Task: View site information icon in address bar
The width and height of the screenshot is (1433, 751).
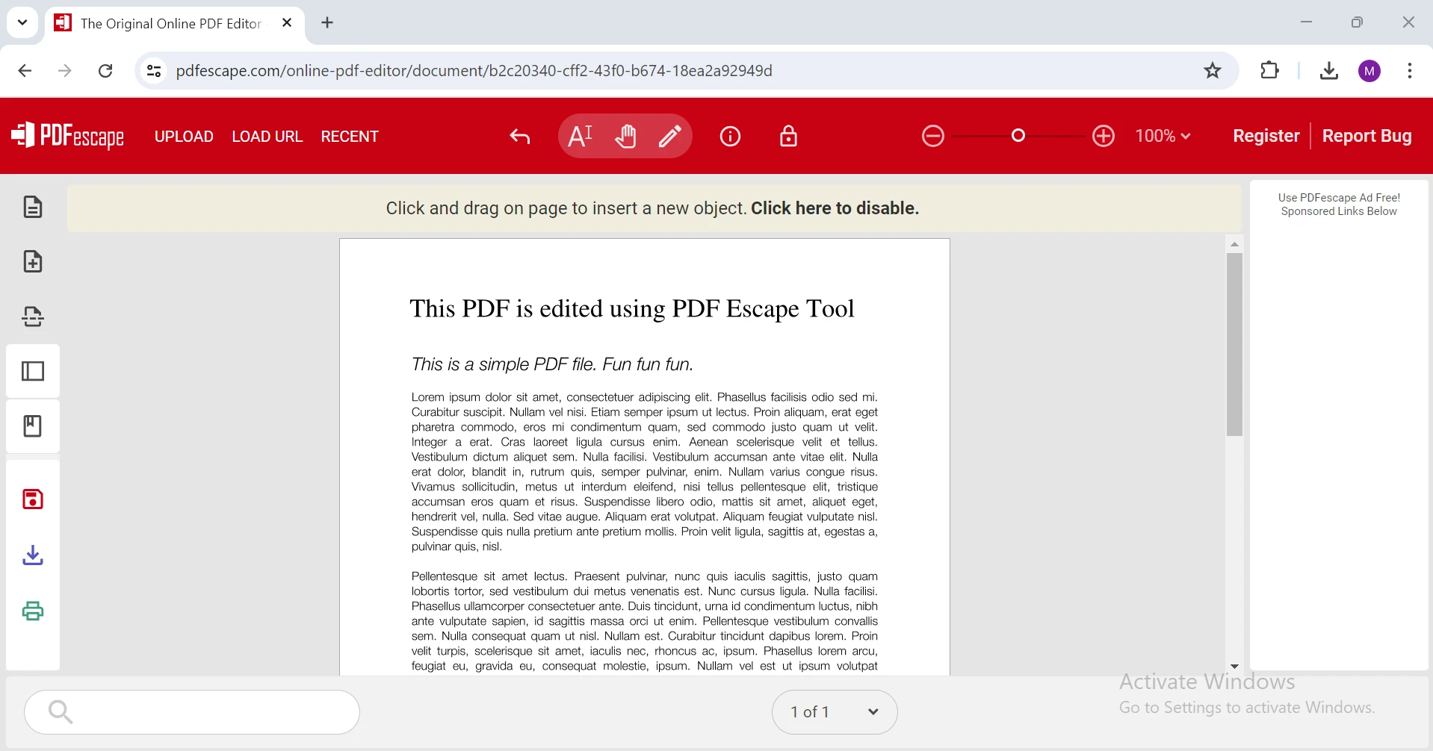Action: point(153,71)
